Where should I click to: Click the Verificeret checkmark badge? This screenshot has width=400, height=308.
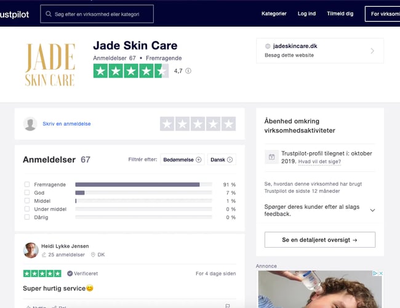click(x=70, y=274)
